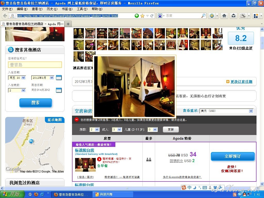
Task: Click the Internet Explorer quick launch icon
Action: point(42,194)
